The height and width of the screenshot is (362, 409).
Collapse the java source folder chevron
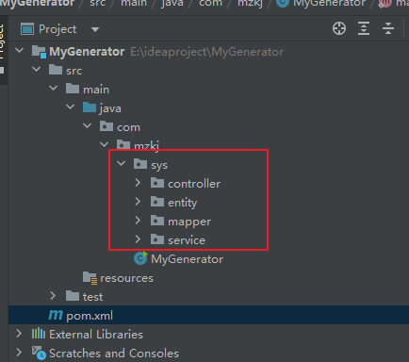click(x=71, y=107)
